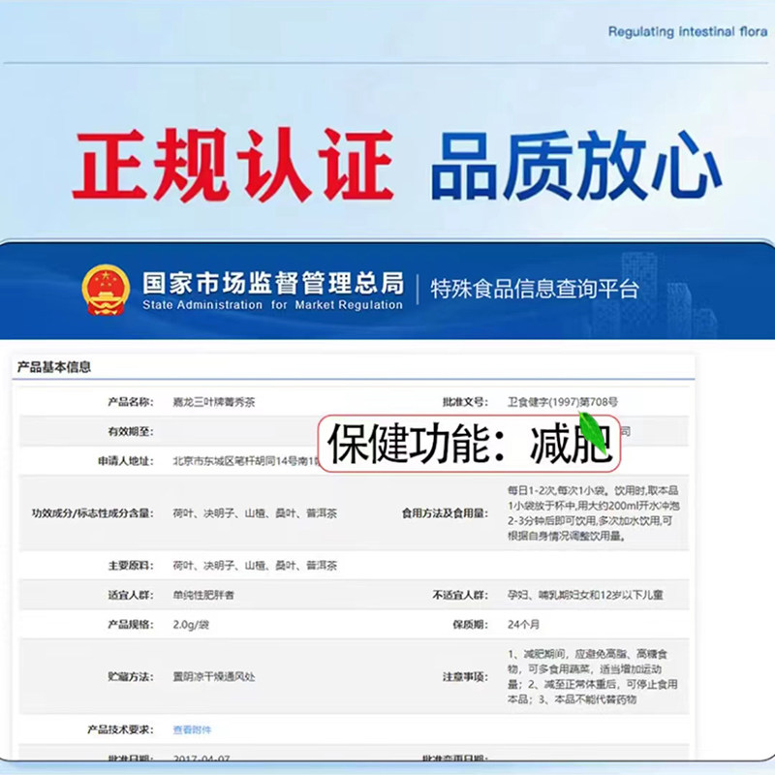
Task: Click State Administration for Market Regulation subtitle
Action: pos(272,305)
